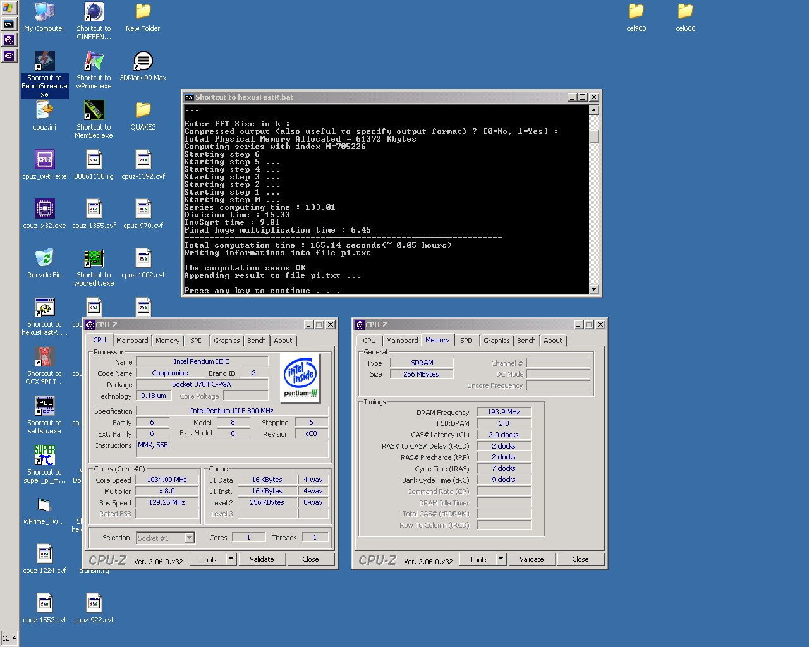Switch to About tab in right CPU-Z
The image size is (809, 647).
(x=553, y=341)
